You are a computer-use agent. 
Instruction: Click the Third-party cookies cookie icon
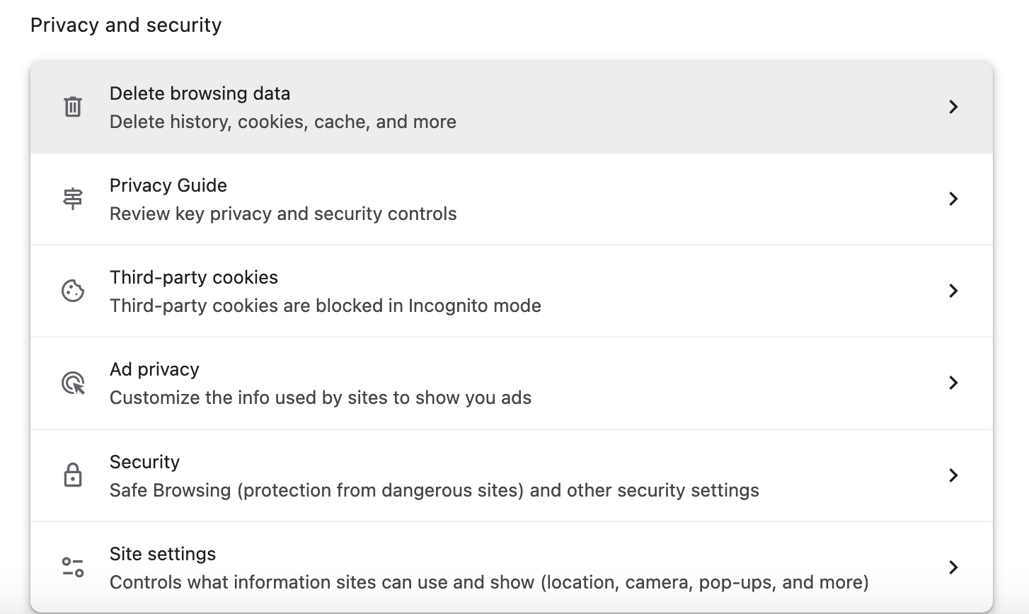(x=72, y=291)
